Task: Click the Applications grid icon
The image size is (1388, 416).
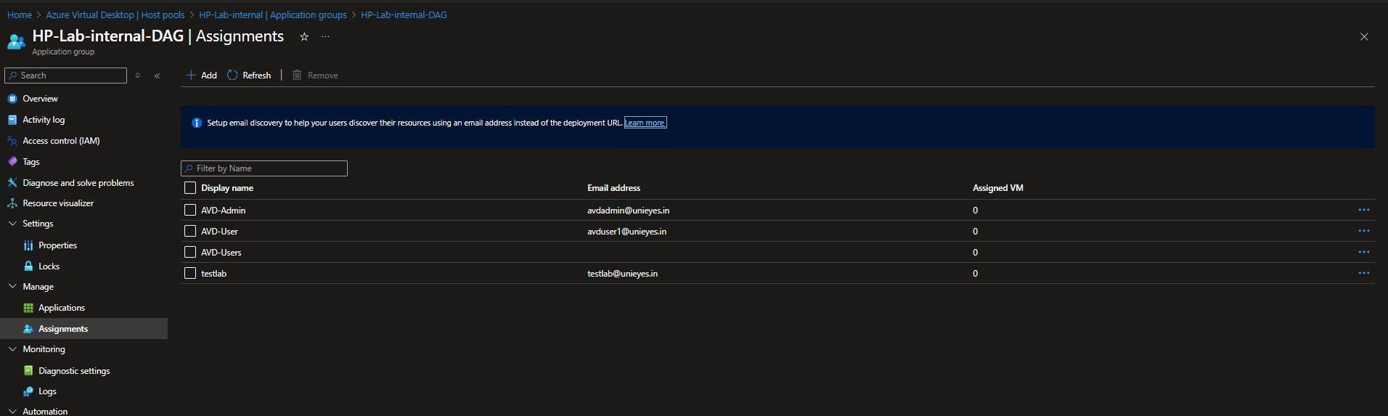Action: click(x=28, y=308)
